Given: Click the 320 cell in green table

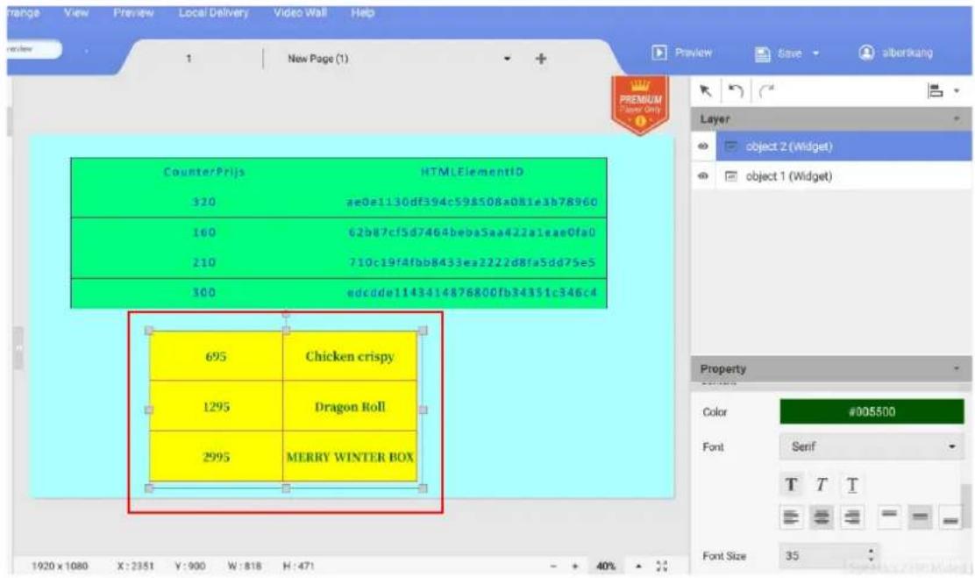Looking at the screenshot, I should pos(204,202).
